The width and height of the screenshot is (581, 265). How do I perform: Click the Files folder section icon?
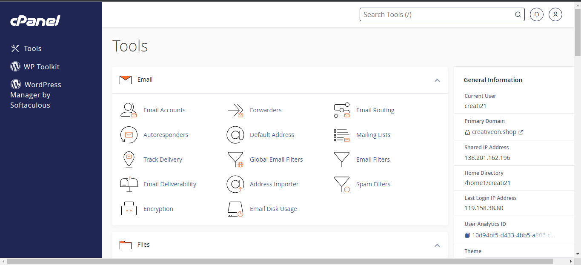click(x=126, y=245)
